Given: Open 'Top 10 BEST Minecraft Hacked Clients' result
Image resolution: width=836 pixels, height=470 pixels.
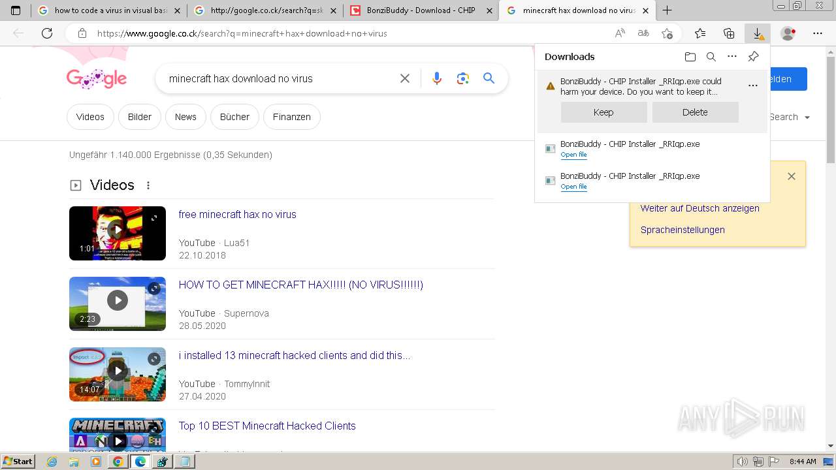Looking at the screenshot, I should point(267,426).
